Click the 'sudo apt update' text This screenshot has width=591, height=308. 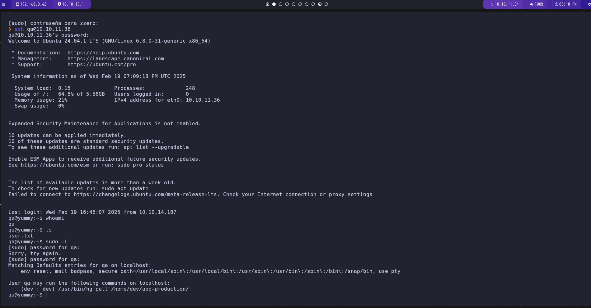(125, 189)
